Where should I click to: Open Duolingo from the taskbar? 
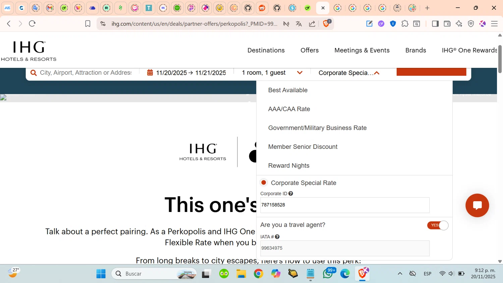tap(224, 274)
